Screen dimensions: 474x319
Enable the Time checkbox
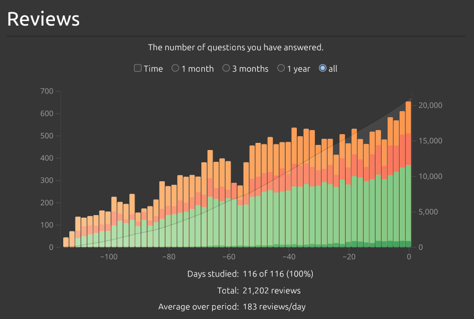pyautogui.click(x=138, y=68)
